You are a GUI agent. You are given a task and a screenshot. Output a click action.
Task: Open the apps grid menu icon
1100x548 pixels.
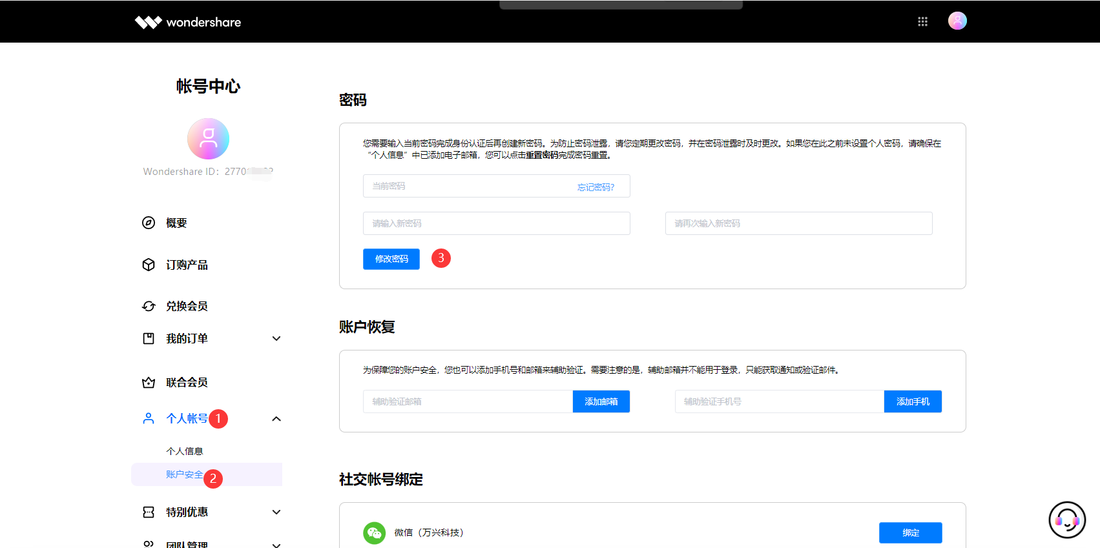[x=922, y=22]
